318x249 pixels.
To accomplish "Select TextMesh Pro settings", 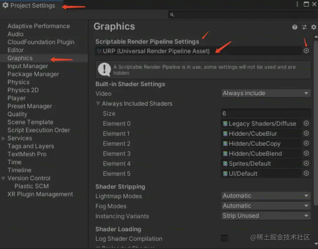I will pyautogui.click(x=27, y=154).
